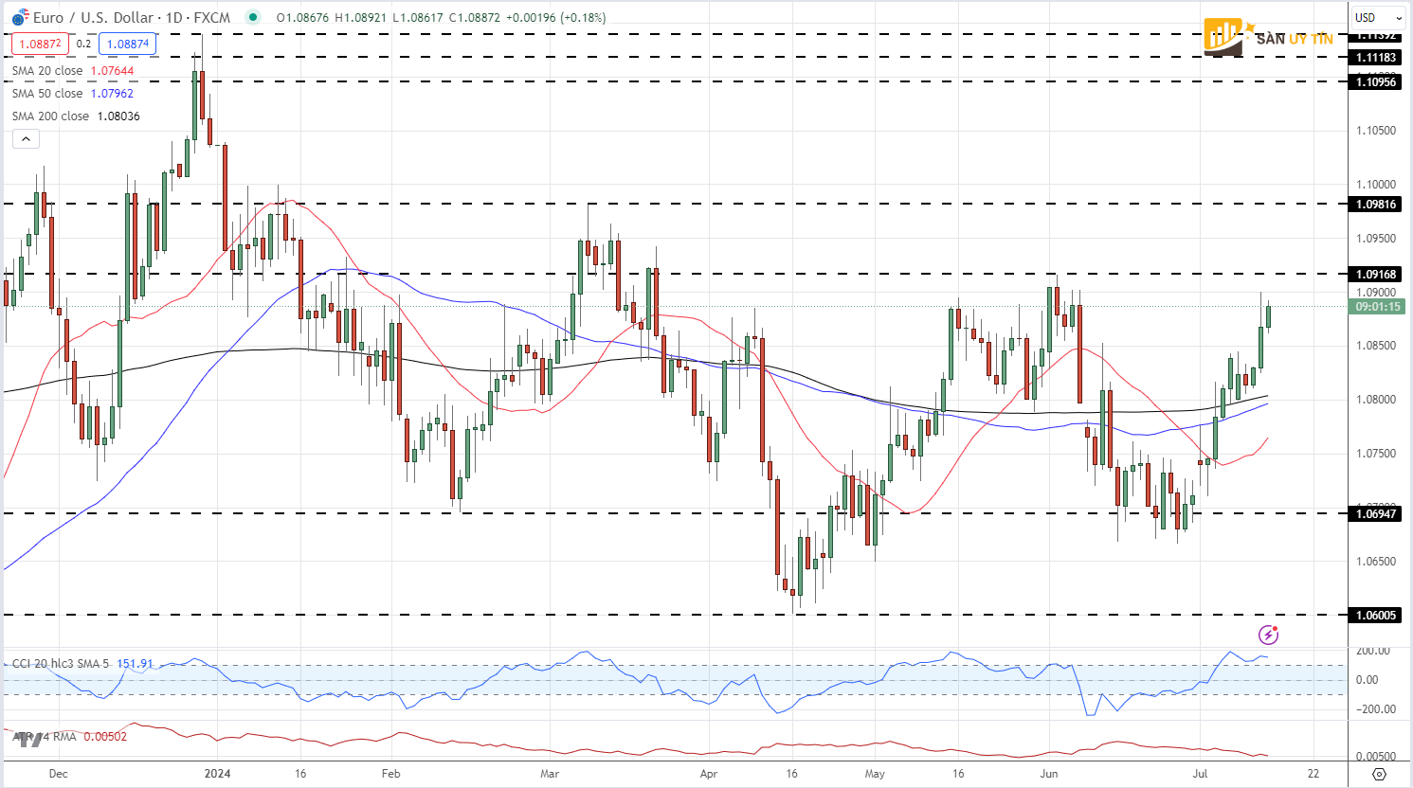Screen dimensions: 1413x788
Task: Click the L1.08617 low value
Action: pos(418,17)
